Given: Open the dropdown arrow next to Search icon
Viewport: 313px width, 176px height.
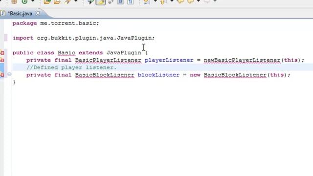Looking at the screenshot, I should [76, 1].
